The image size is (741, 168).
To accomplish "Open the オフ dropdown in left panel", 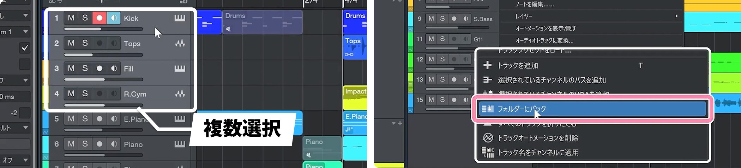I will 25,160.
